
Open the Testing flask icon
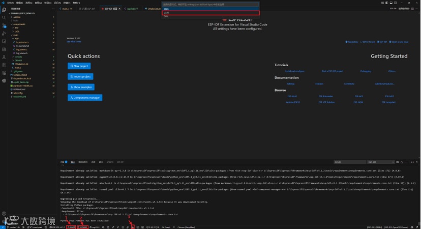click(4, 57)
